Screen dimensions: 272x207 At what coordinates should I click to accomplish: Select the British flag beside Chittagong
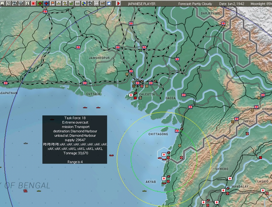[x=177, y=130]
